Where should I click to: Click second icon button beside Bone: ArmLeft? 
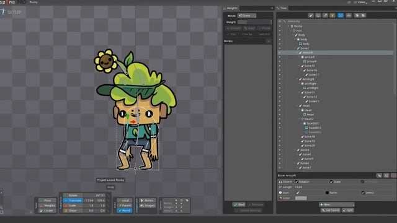coord(386,175)
